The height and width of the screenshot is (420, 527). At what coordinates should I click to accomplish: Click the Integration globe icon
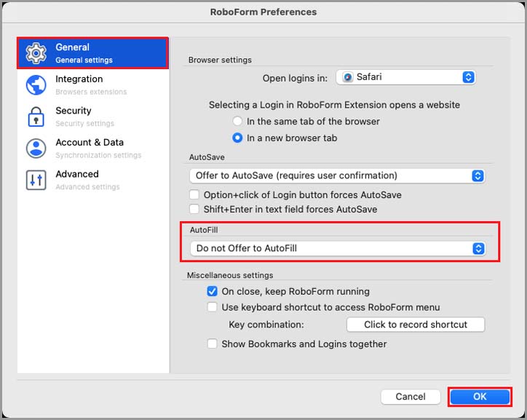click(36, 85)
